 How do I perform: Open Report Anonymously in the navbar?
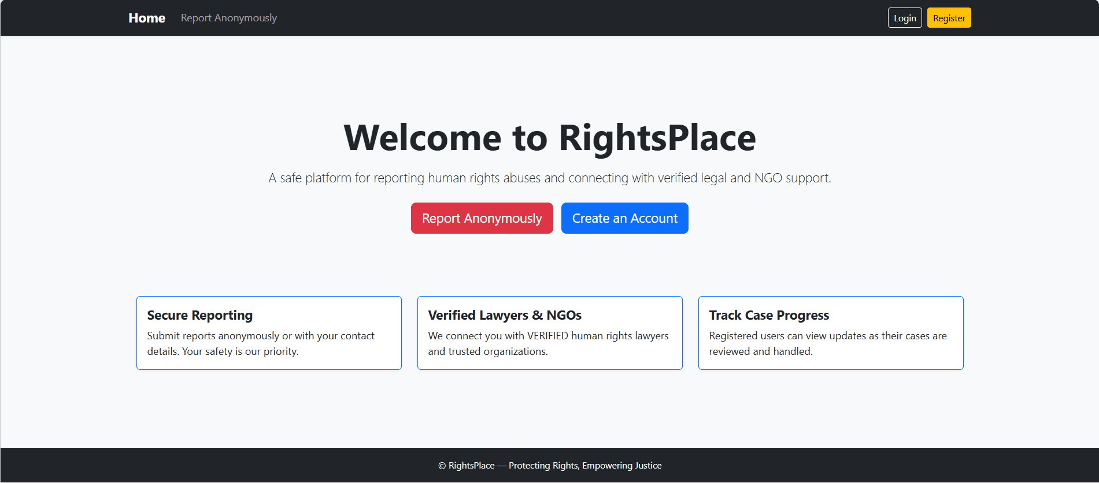[x=229, y=18]
